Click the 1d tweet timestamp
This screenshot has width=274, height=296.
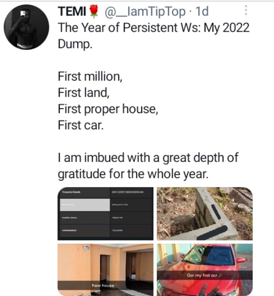[202, 12]
